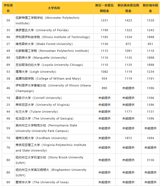Screen dimensions: 161x188
Task: Click the 851 city rent value
Action: coord(150,44)
